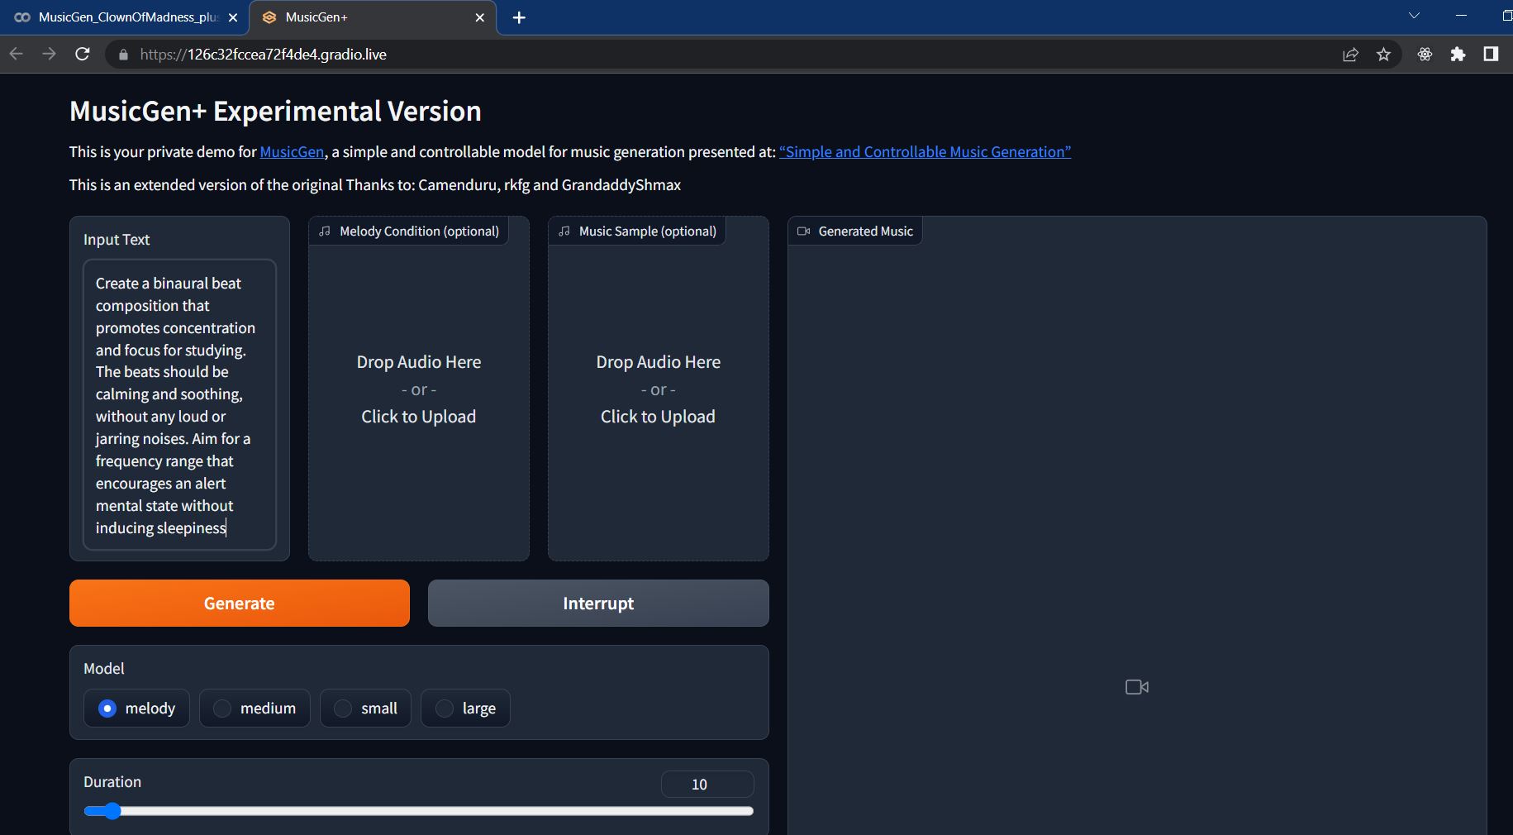1513x835 pixels.
Task: Click the Input Text label
Action: pyautogui.click(x=117, y=240)
